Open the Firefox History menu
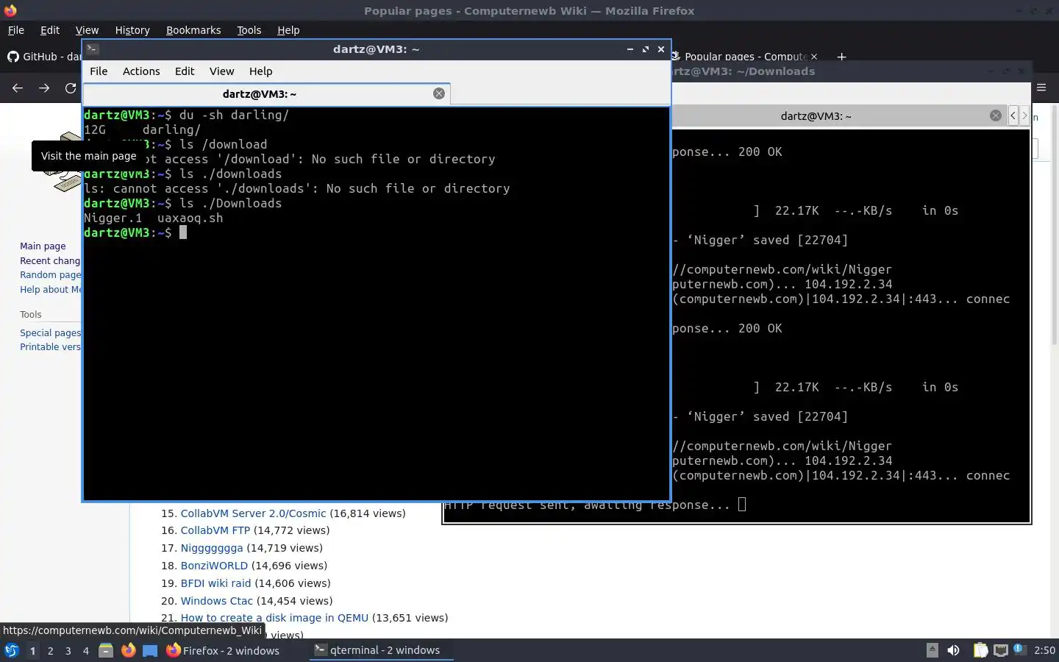Image resolution: width=1059 pixels, height=662 pixels. click(132, 30)
